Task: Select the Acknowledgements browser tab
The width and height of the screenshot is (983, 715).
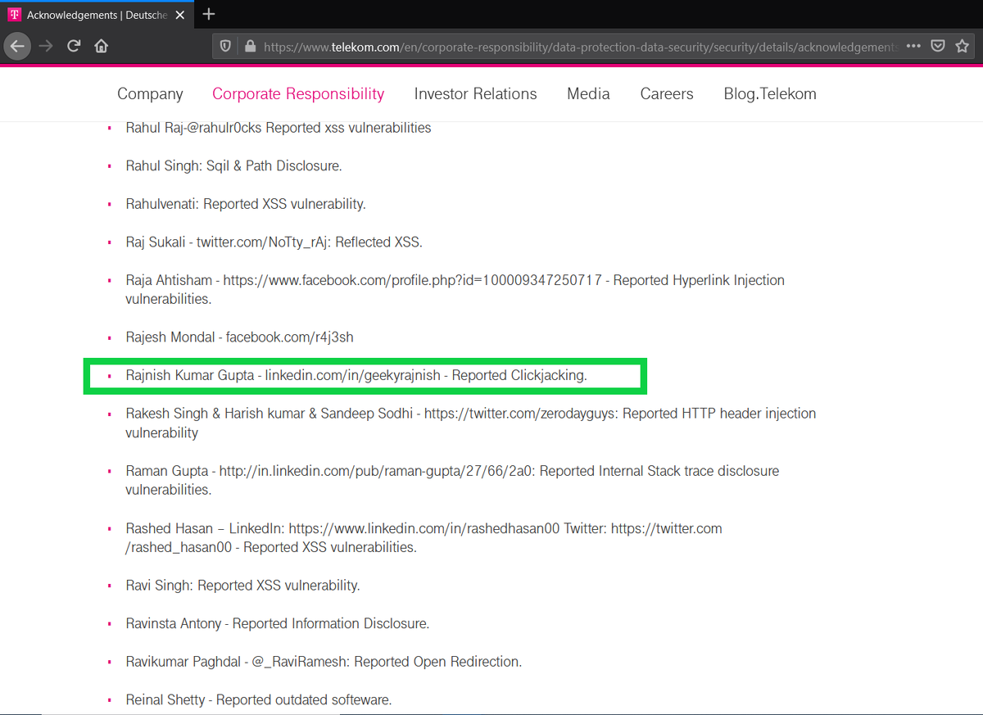Action: pos(97,15)
